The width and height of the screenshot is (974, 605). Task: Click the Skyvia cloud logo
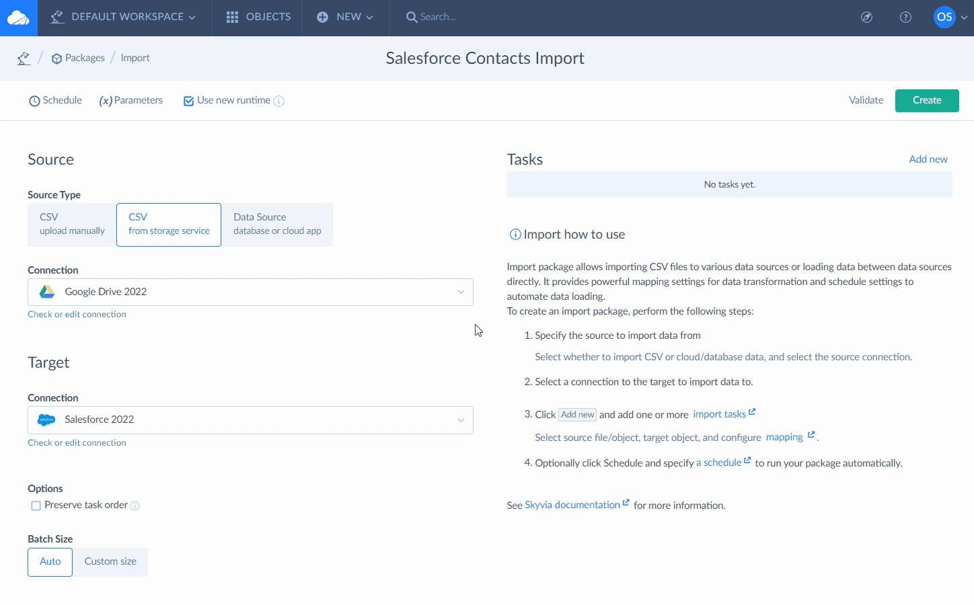18,17
